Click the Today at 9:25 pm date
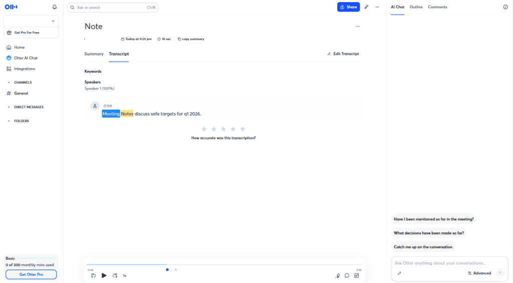 pos(136,39)
